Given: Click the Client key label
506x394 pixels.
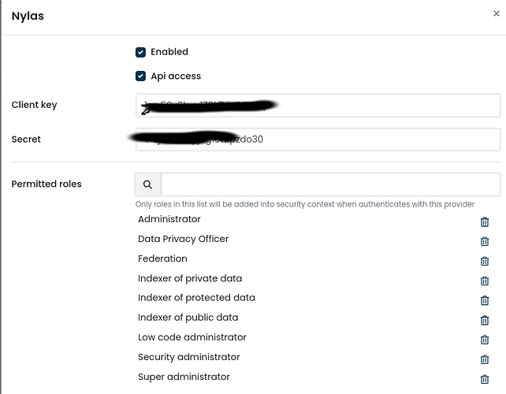Looking at the screenshot, I should pos(34,105).
